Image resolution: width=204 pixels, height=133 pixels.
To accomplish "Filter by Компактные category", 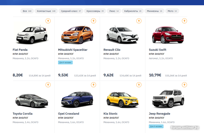I will (x=46, y=11).
